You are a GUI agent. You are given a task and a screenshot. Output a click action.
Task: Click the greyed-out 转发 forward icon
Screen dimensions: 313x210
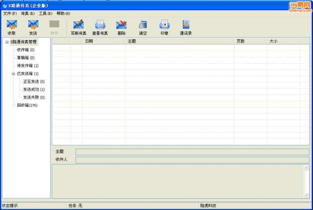[x=54, y=27]
